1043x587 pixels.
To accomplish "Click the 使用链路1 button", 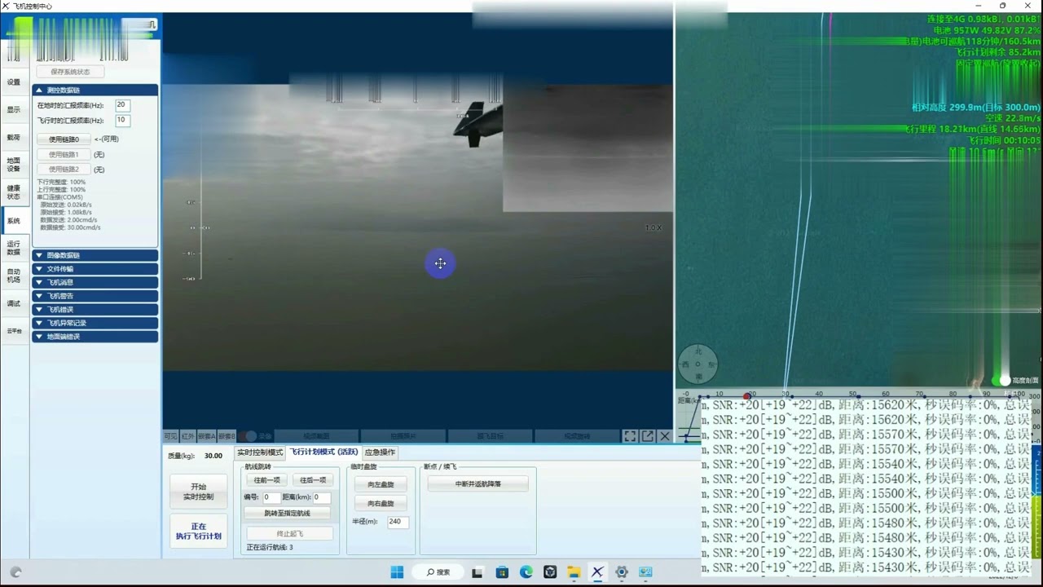I will pyautogui.click(x=64, y=154).
